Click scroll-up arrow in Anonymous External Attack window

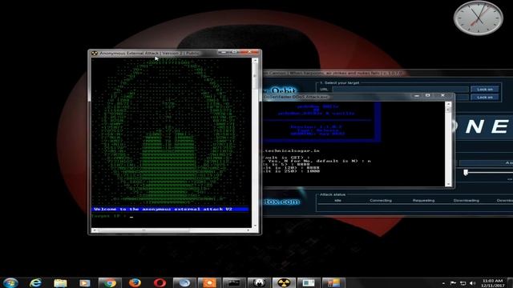255,61
